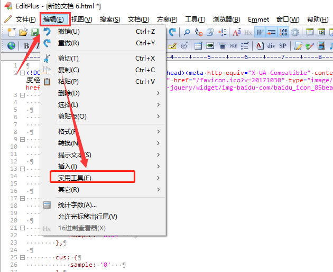The width and height of the screenshot is (333, 272).
Task: Expand the 其它(R) submenu
Action: coord(103,190)
